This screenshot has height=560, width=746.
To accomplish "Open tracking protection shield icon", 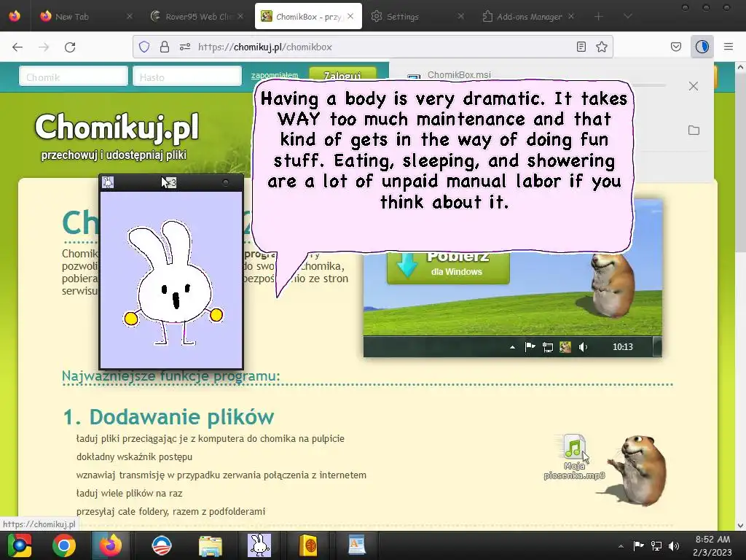I will tap(144, 47).
